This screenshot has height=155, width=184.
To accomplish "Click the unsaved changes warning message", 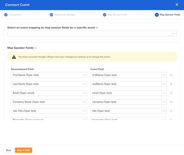I will (64, 57).
